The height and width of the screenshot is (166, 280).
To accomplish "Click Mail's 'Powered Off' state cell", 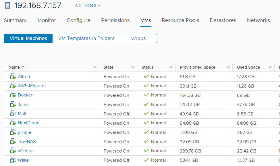I will (116, 114).
